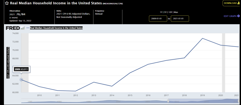
Task: Grab the right handle of the range slider
Action: [x=238, y=101]
